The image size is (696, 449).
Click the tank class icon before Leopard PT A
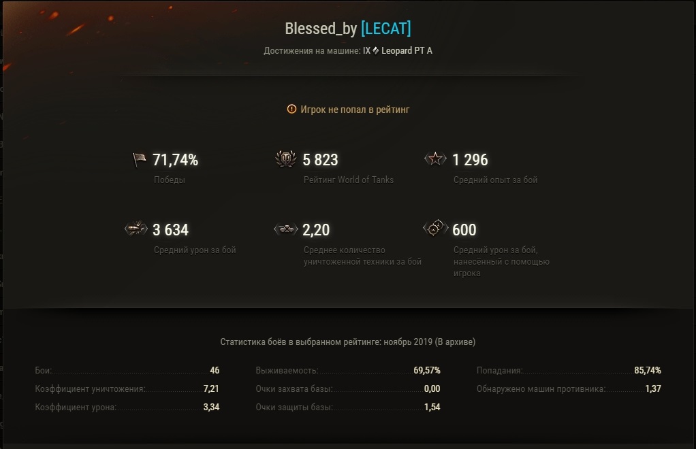pyautogui.click(x=376, y=51)
